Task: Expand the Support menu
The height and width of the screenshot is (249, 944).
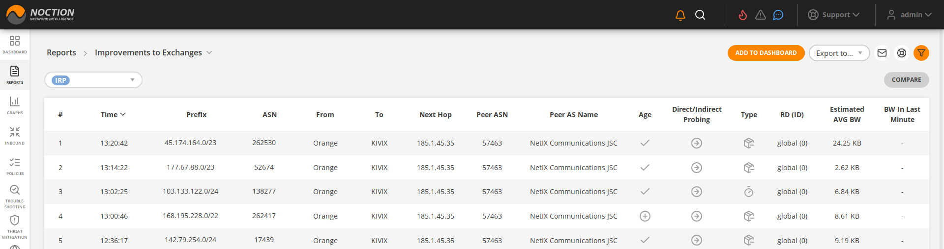Action: [x=834, y=15]
